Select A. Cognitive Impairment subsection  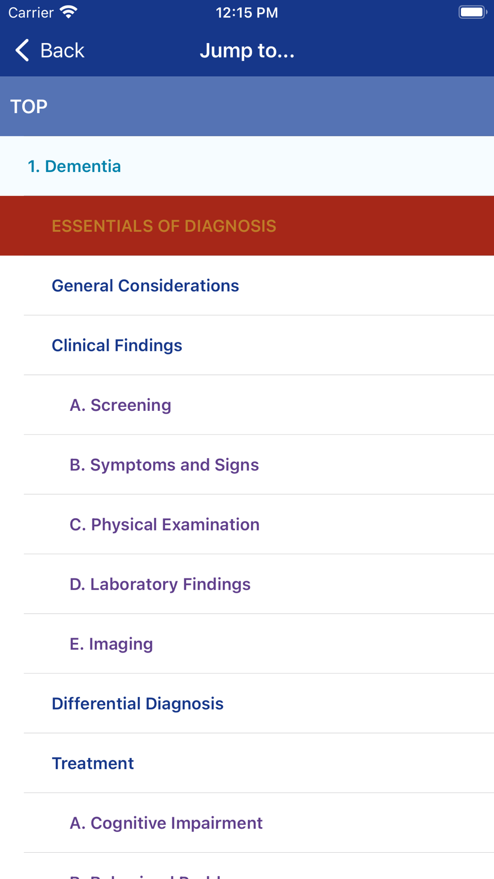pos(166,823)
